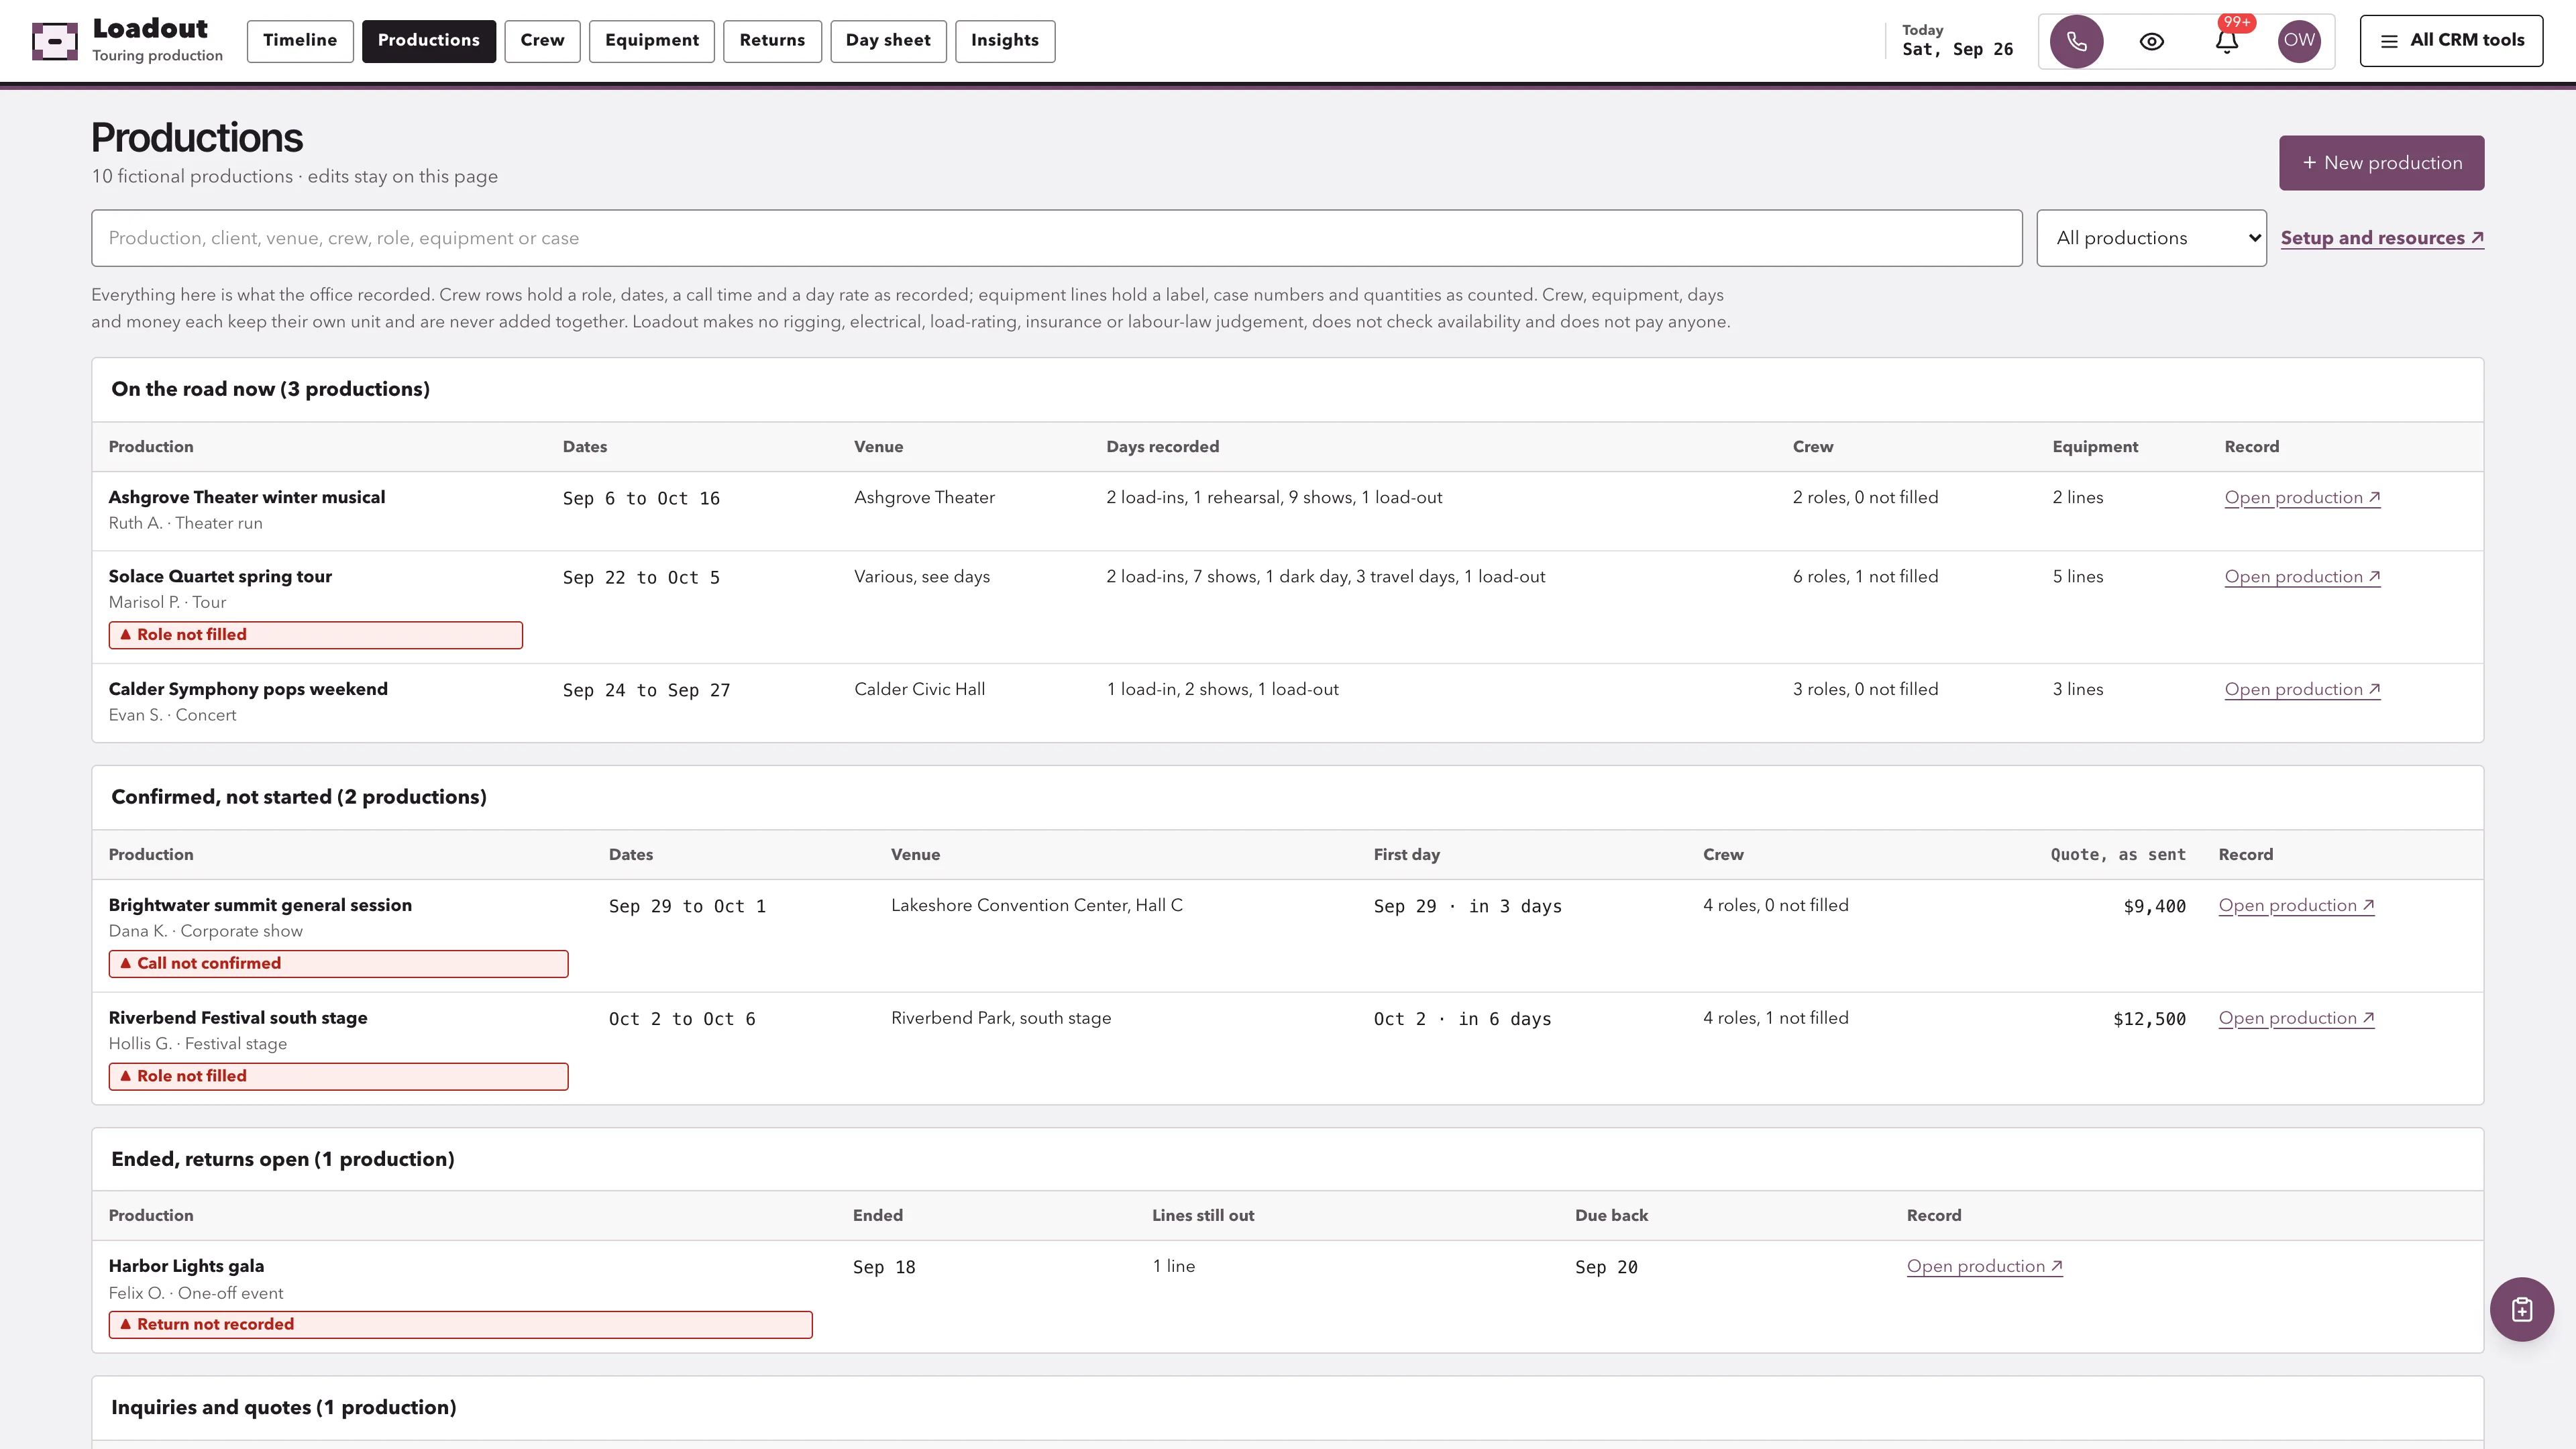Click the $9,400 quote value
Viewport: 2576px width, 1449px height.
click(2154, 906)
